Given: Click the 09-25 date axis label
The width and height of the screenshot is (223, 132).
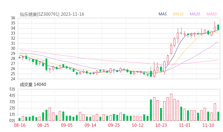Looking at the screenshot, I should [x=114, y=125].
